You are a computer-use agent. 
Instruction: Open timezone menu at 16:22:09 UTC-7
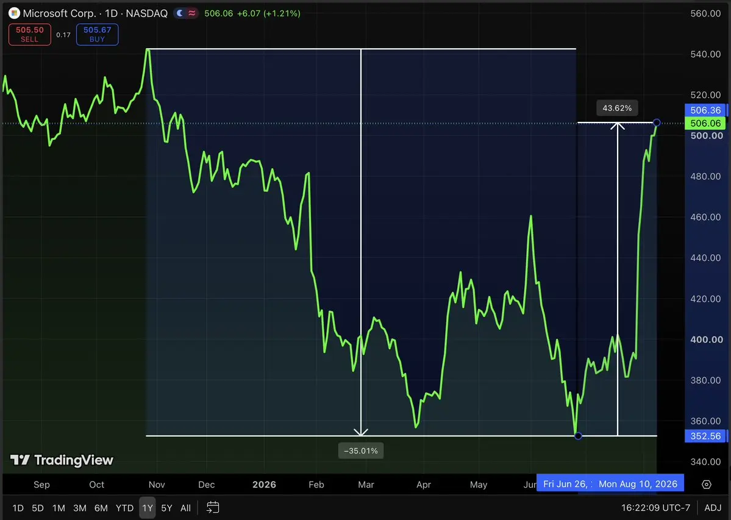click(x=655, y=508)
